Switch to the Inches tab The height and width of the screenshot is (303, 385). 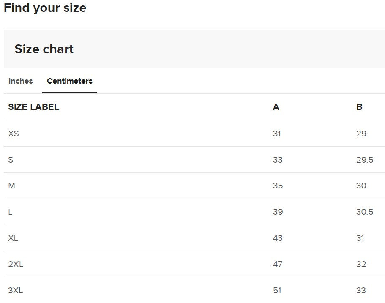point(21,81)
